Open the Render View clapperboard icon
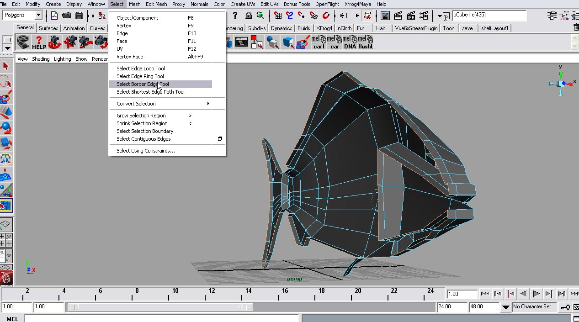The width and height of the screenshot is (579, 322). point(385,16)
